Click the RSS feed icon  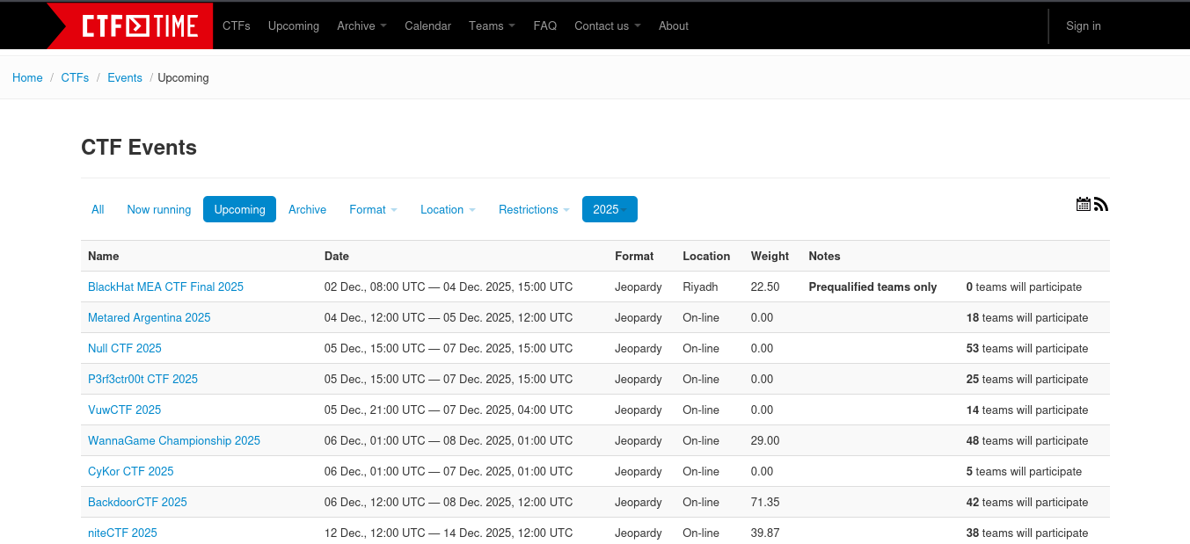(1100, 204)
